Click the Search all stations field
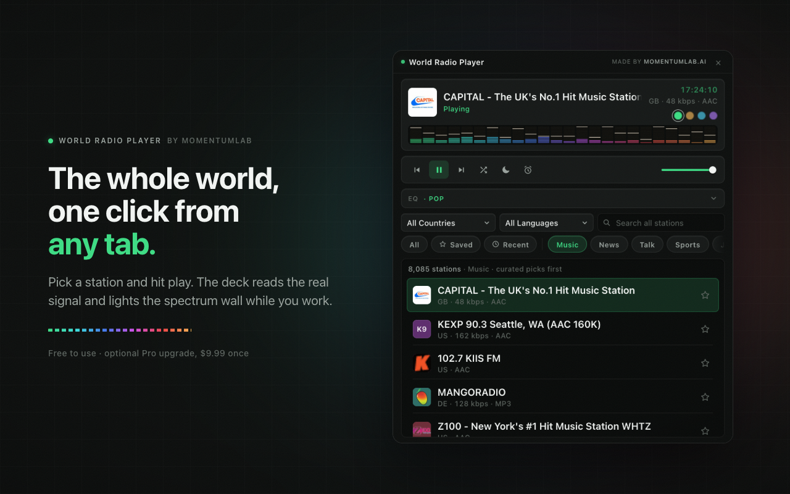Viewport: 790px width, 494px height. pyautogui.click(x=661, y=223)
